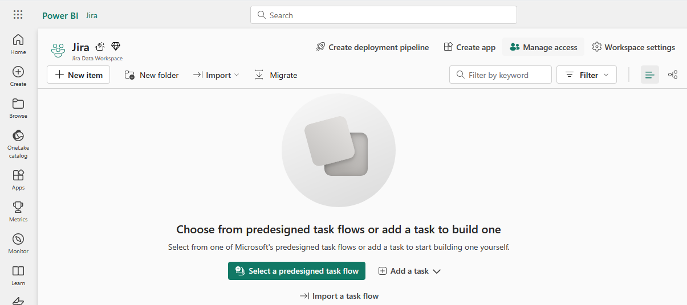Click the diamond premium capacity icon
Screen dimensions: 687x305
tap(116, 47)
